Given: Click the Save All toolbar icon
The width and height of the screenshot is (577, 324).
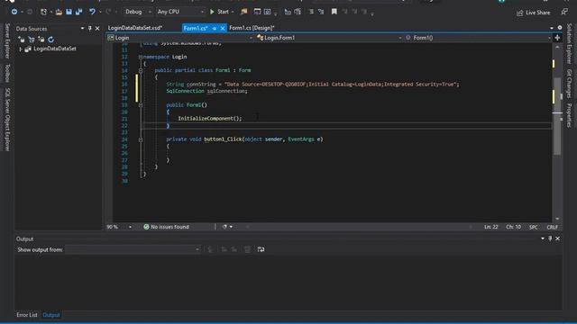Looking at the screenshot, I should (78, 12).
